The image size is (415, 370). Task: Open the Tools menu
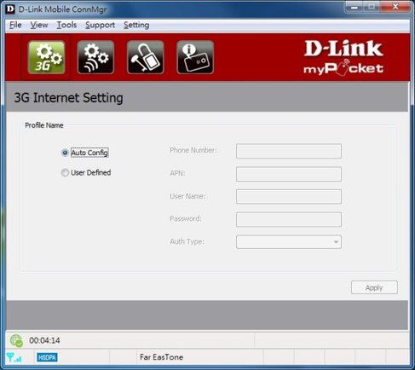pyautogui.click(x=66, y=25)
